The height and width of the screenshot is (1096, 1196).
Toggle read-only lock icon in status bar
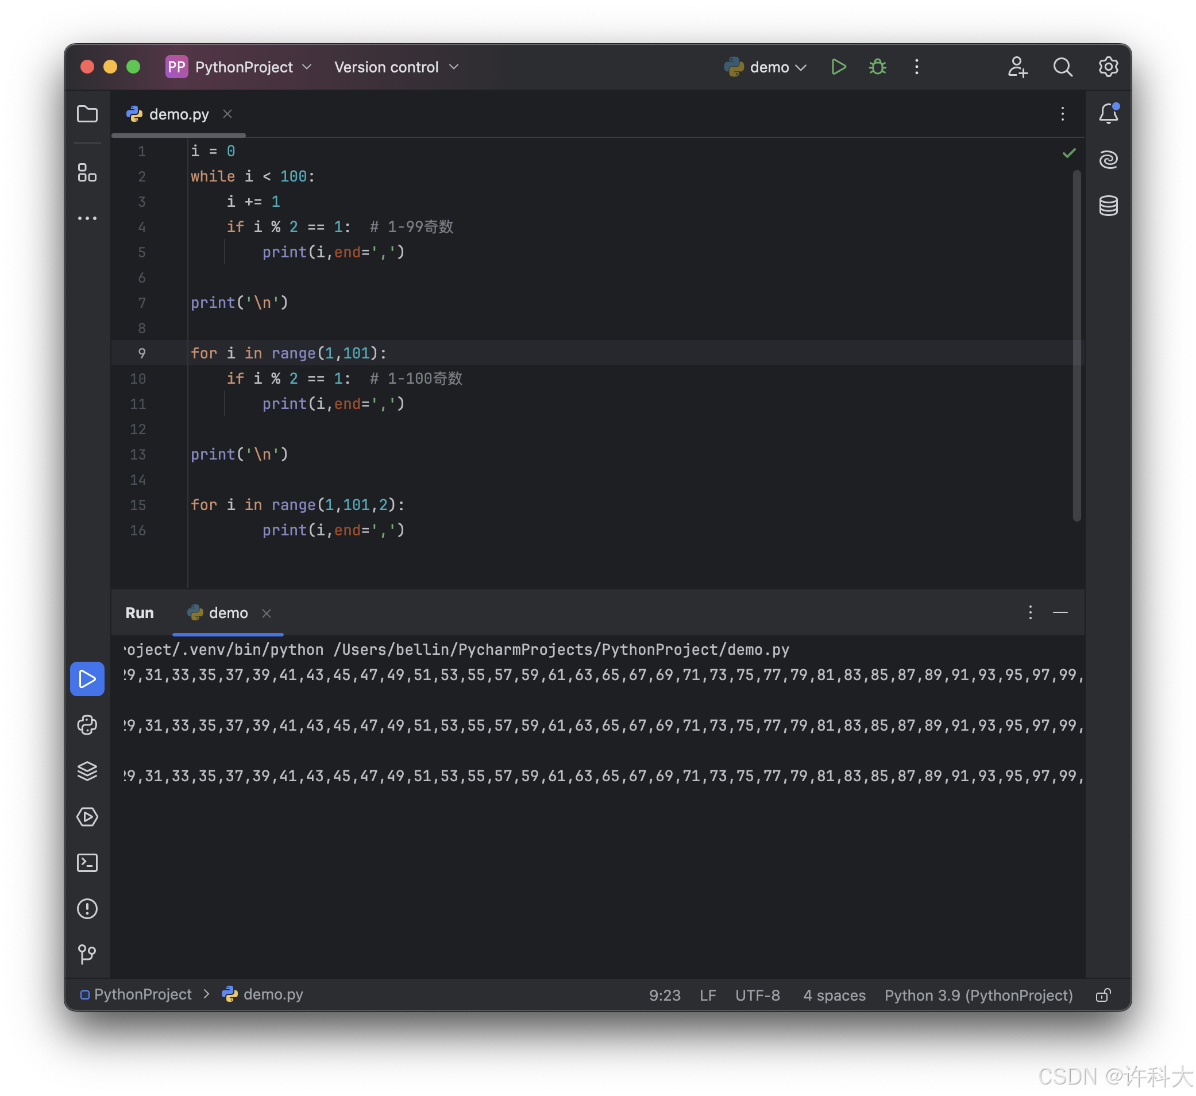pyautogui.click(x=1103, y=995)
